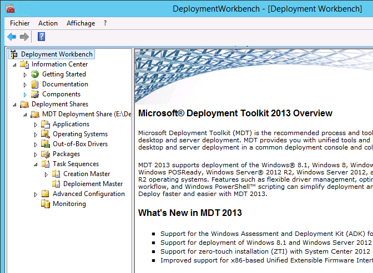Select the Packages tree item
Viewport: 373px width, 273px height.
pos(66,154)
